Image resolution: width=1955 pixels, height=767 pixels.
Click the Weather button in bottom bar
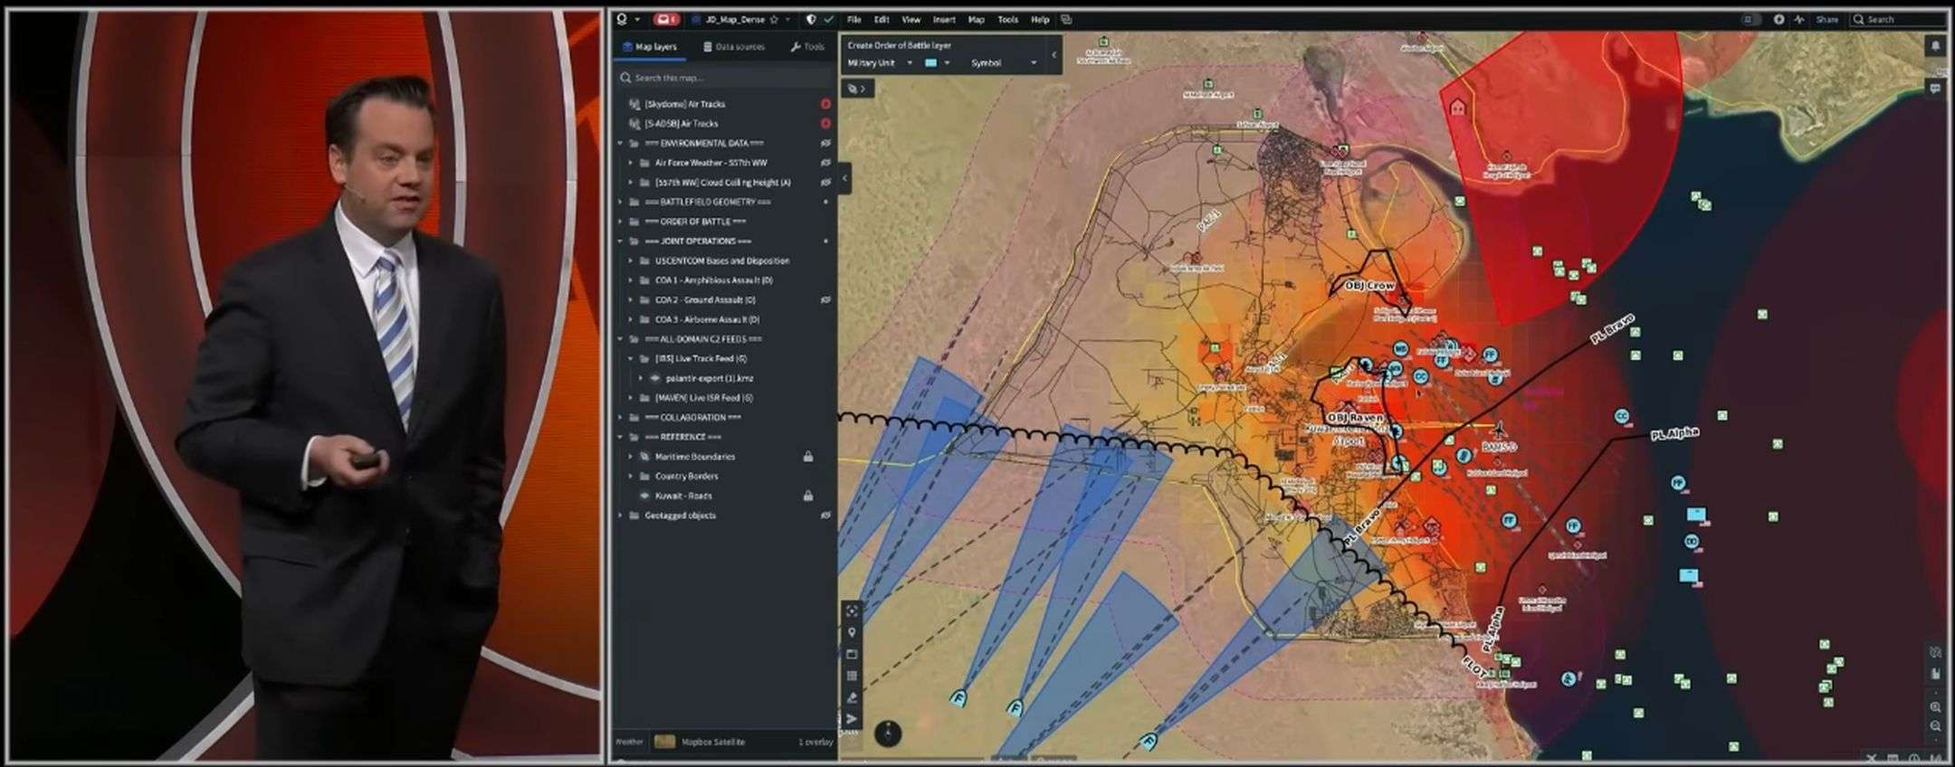point(629,742)
